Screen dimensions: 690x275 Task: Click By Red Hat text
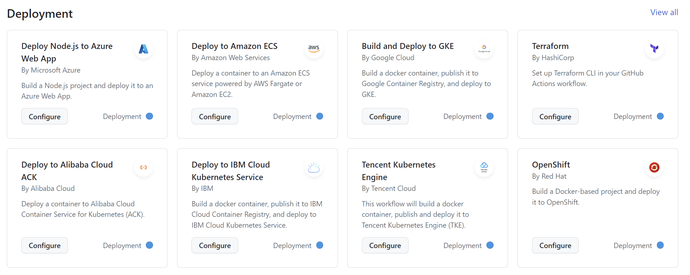coord(549,176)
